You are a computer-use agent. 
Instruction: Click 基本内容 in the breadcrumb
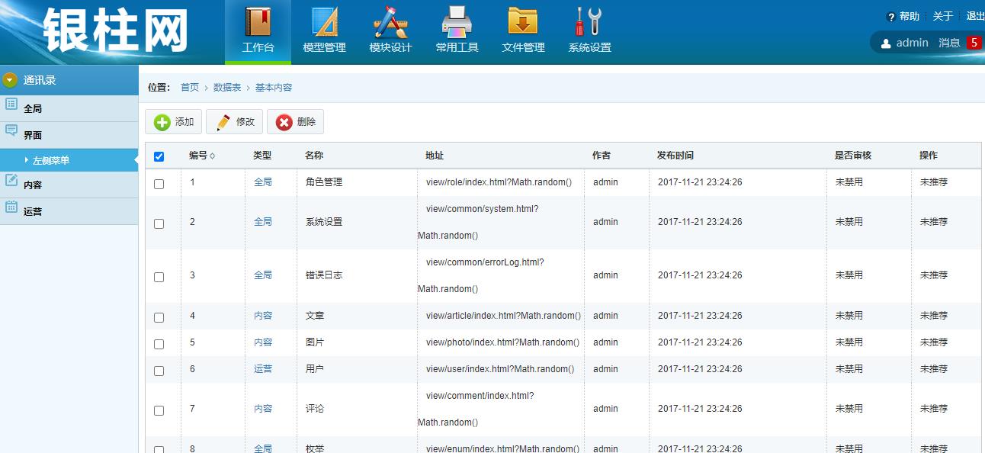pos(274,88)
